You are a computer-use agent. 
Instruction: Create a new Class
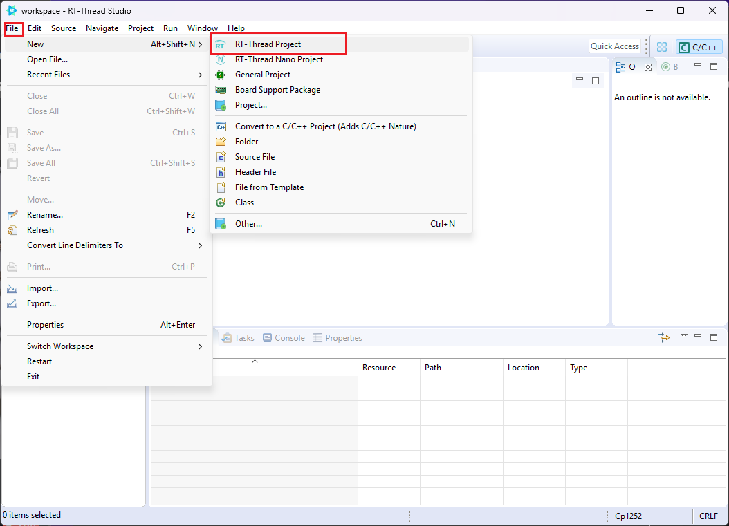[244, 203]
